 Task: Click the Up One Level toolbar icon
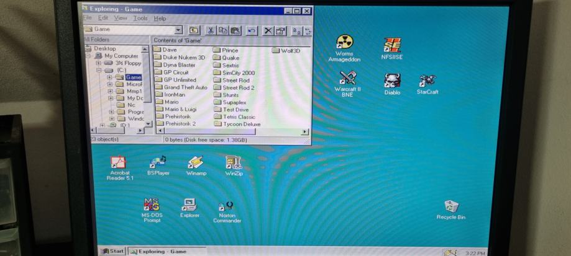pos(195,31)
